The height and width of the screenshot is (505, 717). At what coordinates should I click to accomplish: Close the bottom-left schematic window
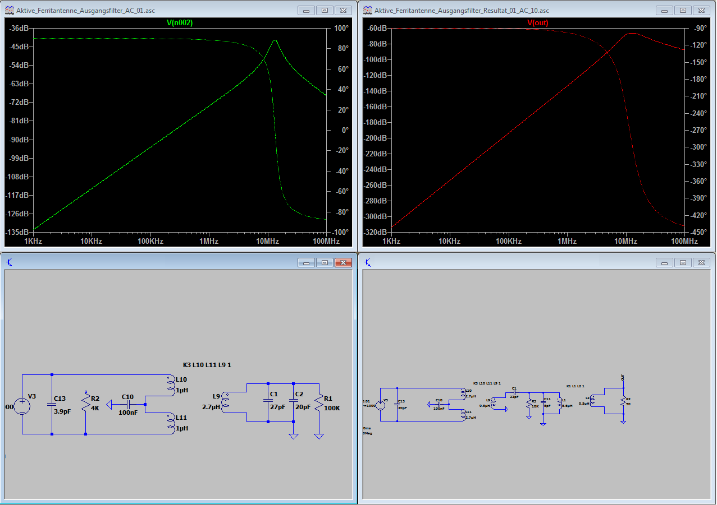click(x=343, y=262)
